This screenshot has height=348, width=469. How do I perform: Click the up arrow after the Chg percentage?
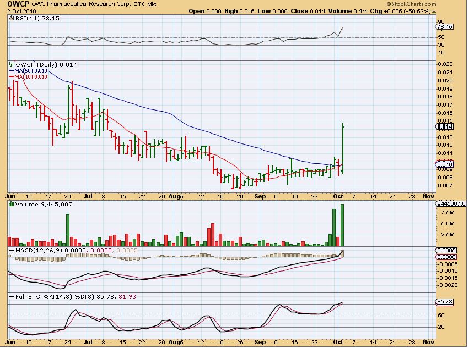[x=434, y=12]
